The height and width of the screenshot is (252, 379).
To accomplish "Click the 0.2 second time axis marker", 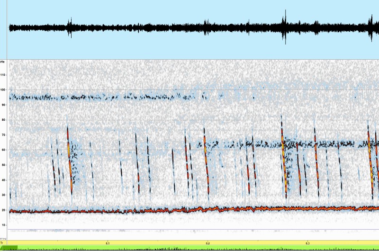I will pos(208,243).
